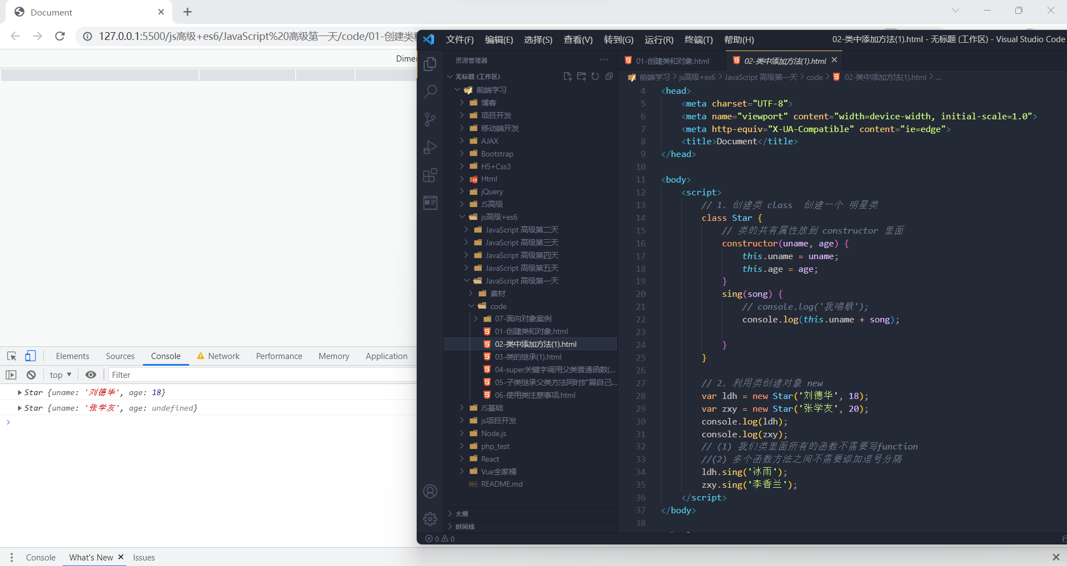Open the Accounts icon in activity bar
This screenshot has height=566, width=1067.
coord(430,491)
